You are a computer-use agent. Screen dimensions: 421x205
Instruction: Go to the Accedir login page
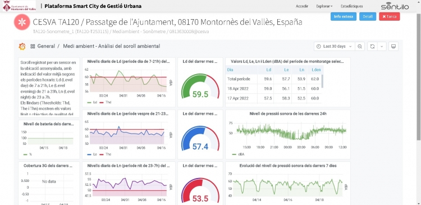tap(302, 6)
